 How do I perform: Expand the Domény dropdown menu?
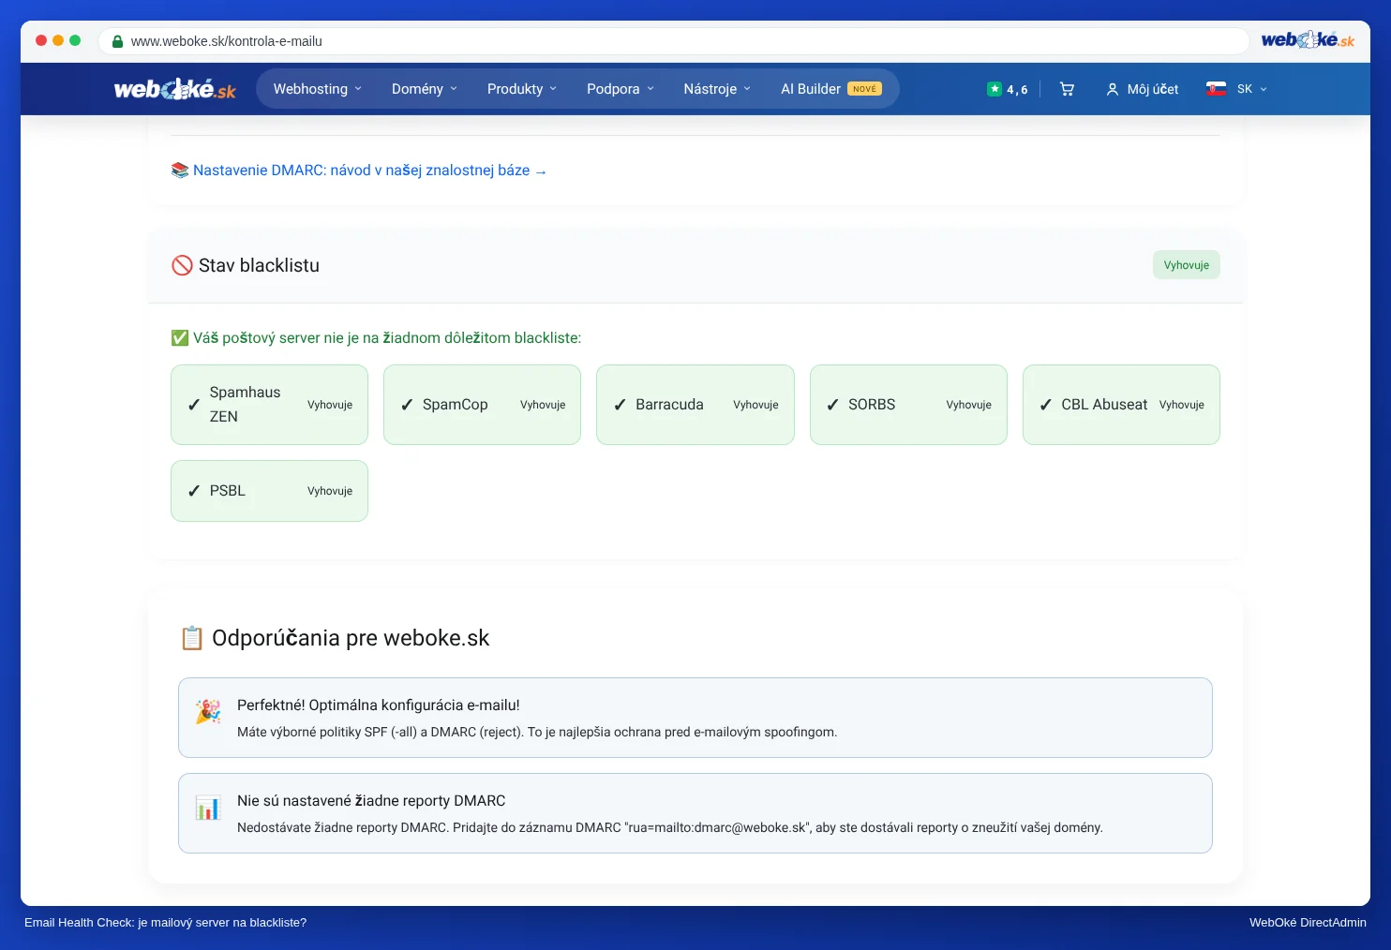click(425, 89)
